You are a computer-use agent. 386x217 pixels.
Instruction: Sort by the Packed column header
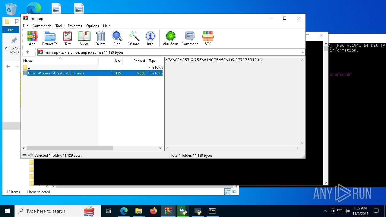click(135, 61)
